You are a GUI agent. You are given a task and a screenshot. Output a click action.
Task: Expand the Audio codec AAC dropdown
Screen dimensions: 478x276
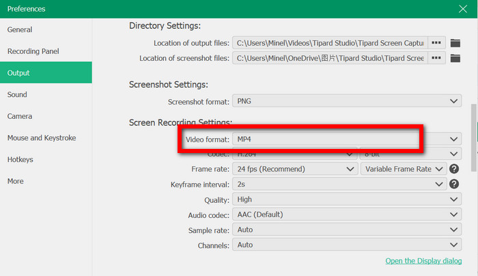pyautogui.click(x=347, y=215)
